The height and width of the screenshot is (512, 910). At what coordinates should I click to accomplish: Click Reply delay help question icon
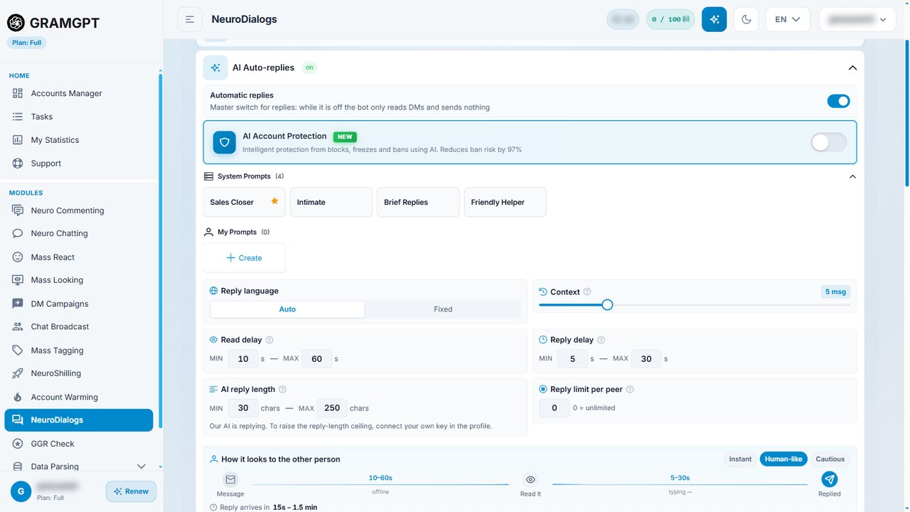click(601, 340)
